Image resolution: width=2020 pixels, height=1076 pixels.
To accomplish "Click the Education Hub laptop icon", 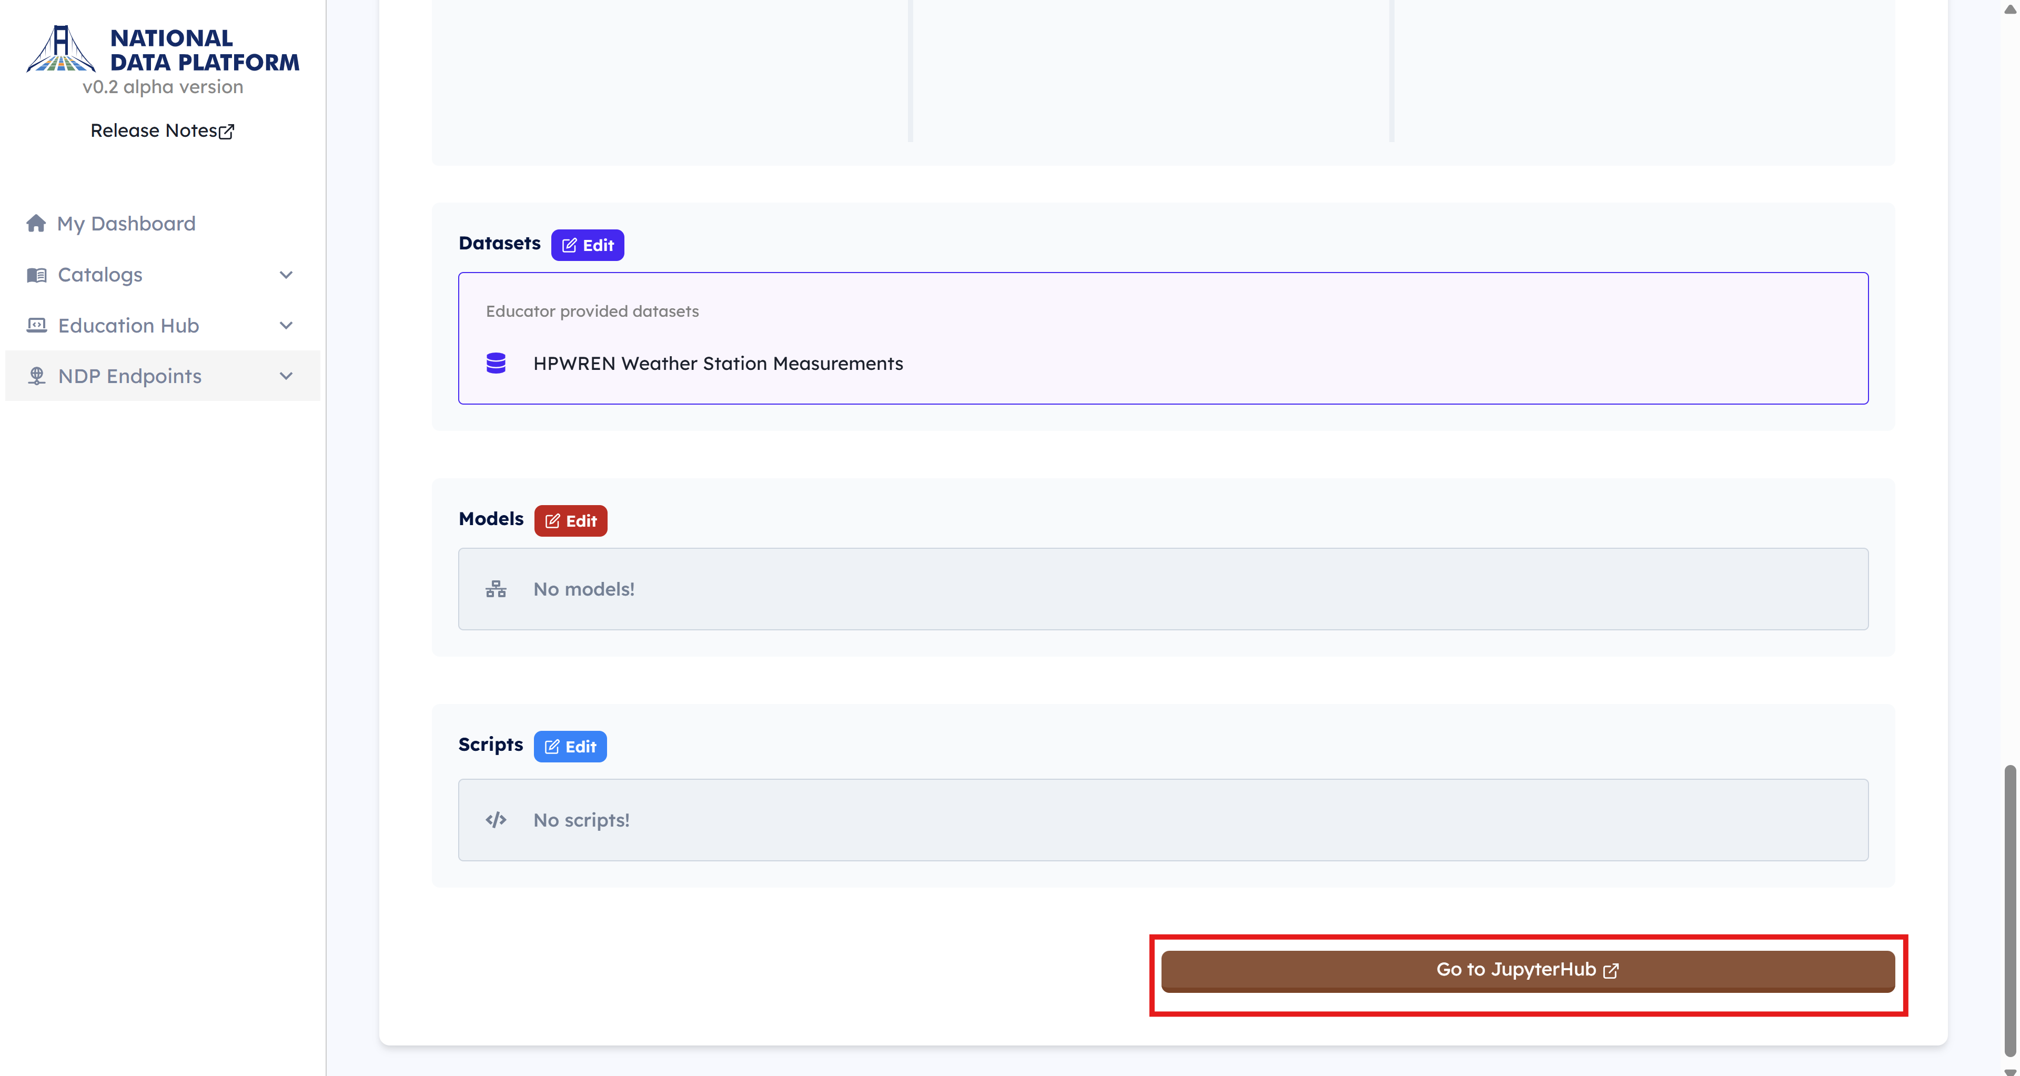I will [36, 326].
